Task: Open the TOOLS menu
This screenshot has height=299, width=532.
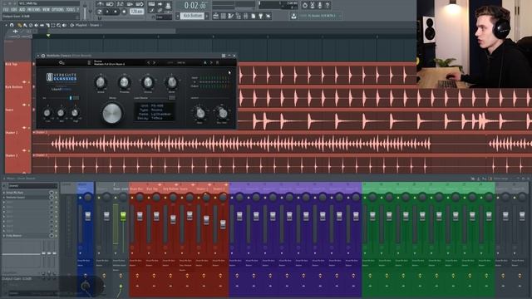Action: point(70,10)
